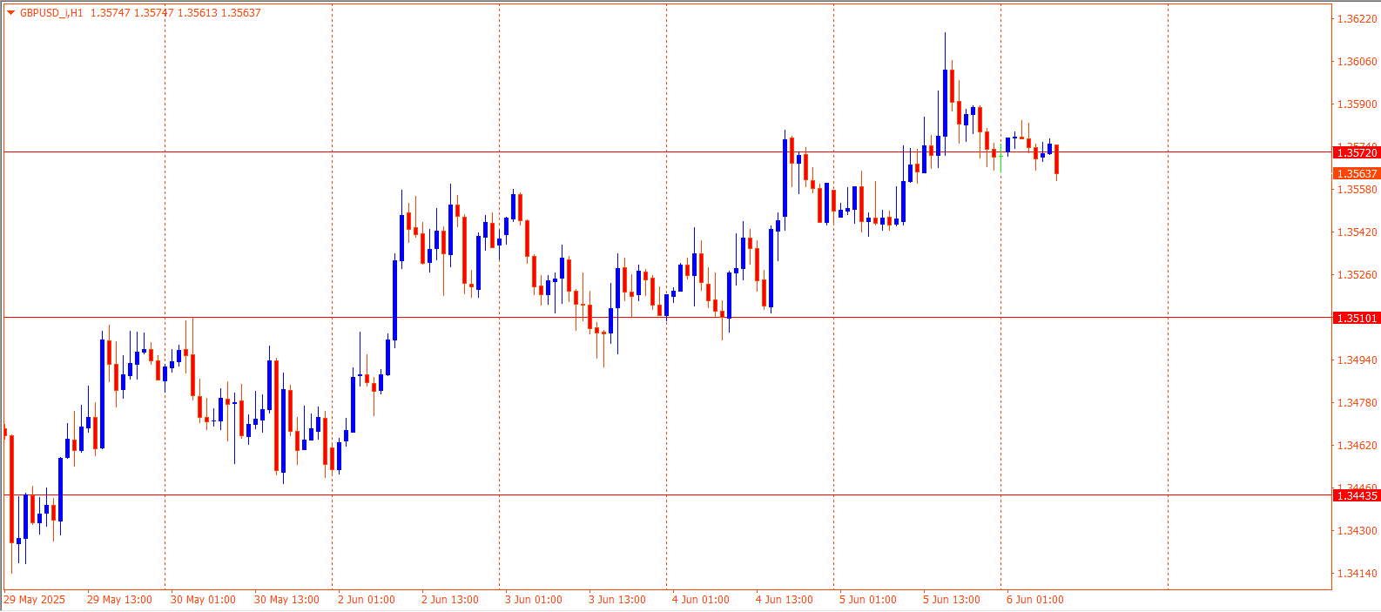Click the 1.36060 price scale value
Screen dimensions: 1381x612
point(1357,62)
